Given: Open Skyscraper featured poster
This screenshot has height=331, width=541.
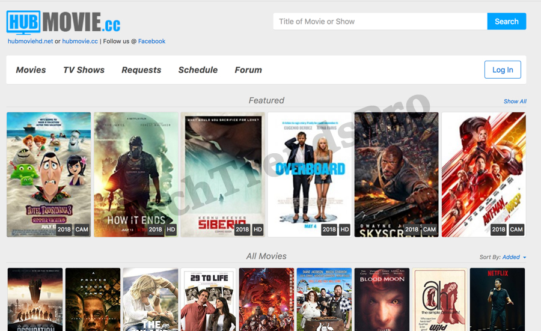Looking at the screenshot, I should click(397, 174).
